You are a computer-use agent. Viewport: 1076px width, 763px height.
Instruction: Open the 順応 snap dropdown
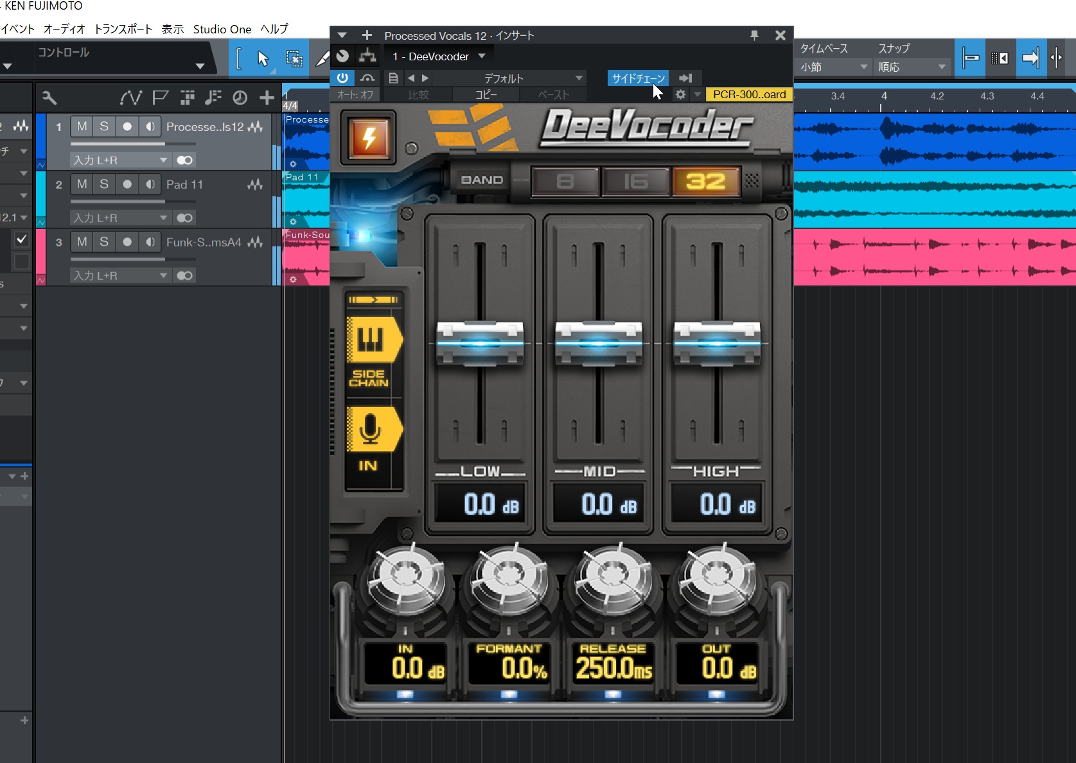912,67
